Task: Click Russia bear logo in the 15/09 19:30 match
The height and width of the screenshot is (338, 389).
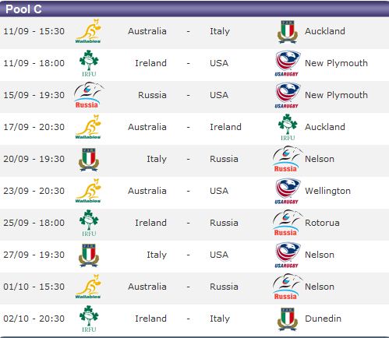Action: 88,95
